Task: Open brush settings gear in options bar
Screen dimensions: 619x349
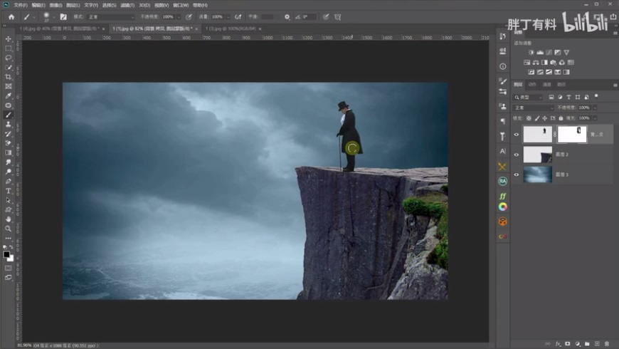Action: pyautogui.click(x=287, y=16)
